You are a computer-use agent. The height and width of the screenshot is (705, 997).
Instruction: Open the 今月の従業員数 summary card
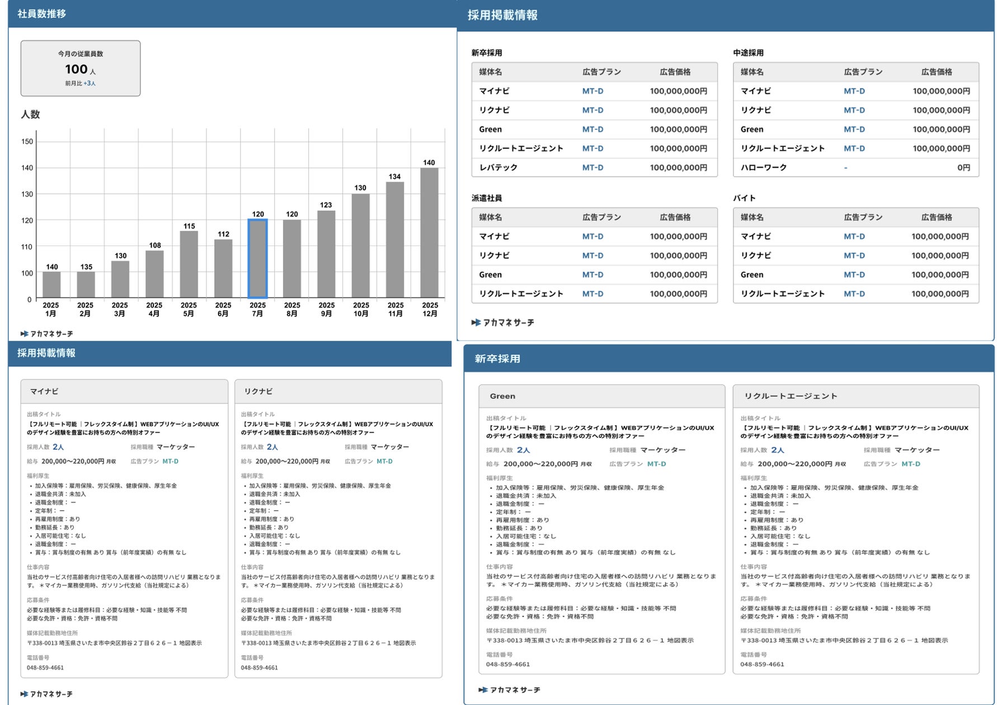81,68
